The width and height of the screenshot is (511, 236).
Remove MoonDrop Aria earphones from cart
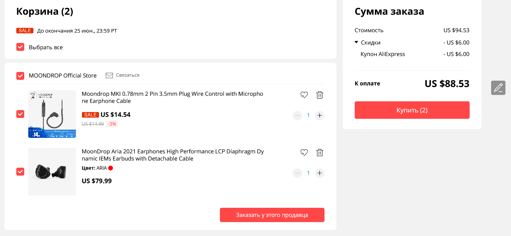[x=320, y=153]
